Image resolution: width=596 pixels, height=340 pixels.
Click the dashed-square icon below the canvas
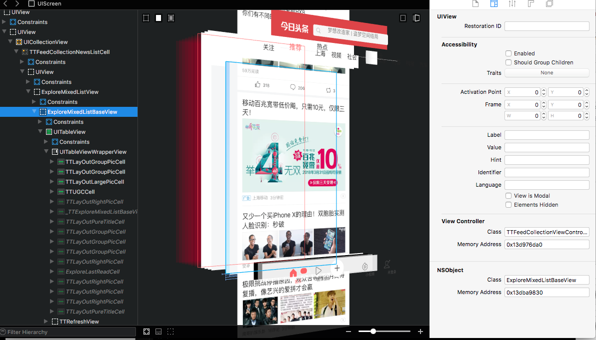click(x=170, y=332)
